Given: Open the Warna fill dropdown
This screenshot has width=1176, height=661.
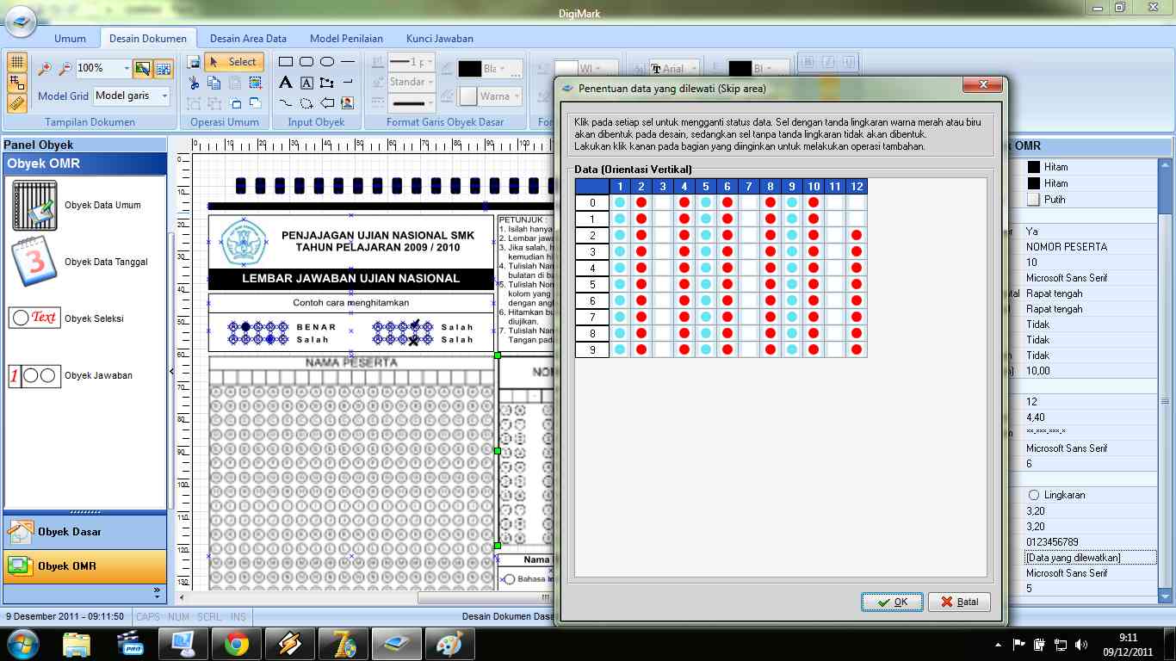Looking at the screenshot, I should [x=515, y=96].
